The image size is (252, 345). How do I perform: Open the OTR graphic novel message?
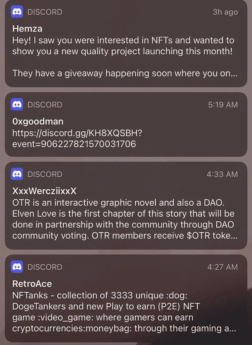click(126, 205)
